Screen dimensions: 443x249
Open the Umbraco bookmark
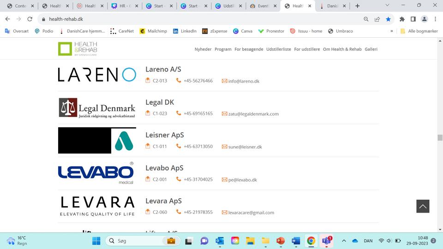click(x=341, y=31)
